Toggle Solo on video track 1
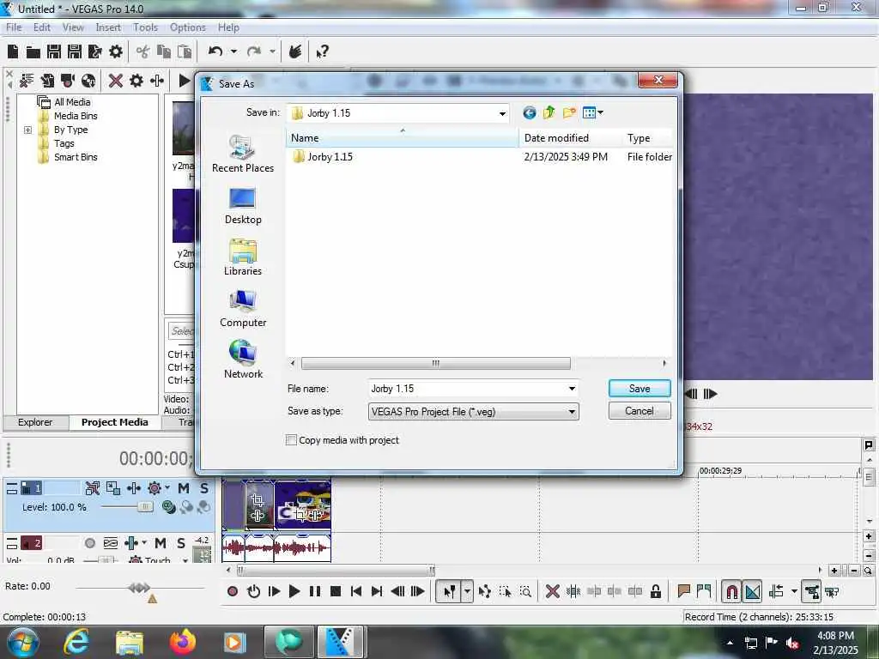 (x=204, y=488)
